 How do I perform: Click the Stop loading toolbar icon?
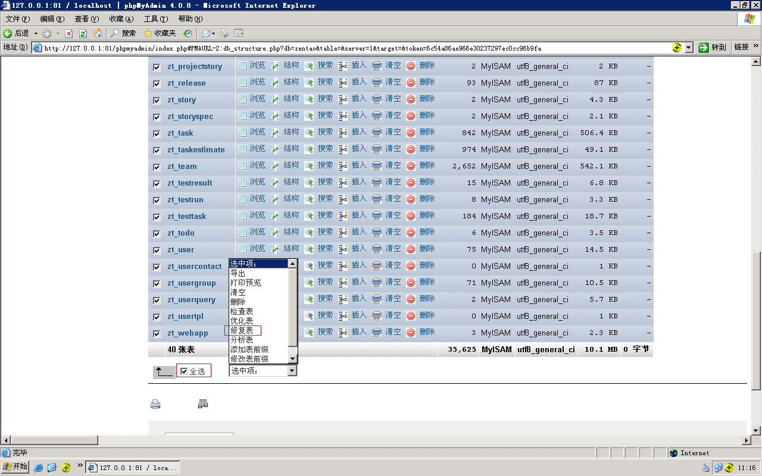click(69, 33)
